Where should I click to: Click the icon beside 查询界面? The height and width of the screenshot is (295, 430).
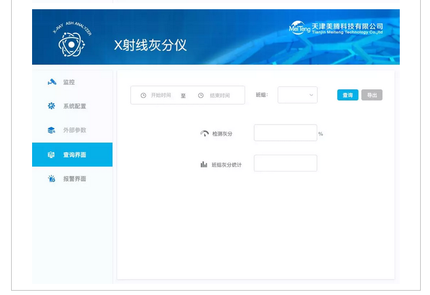coord(51,155)
